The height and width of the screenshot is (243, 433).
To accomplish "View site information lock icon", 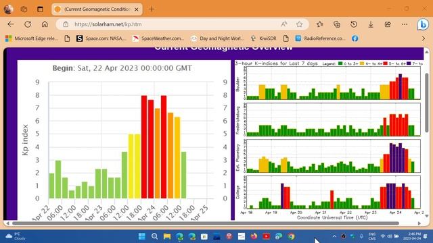I will 66,24.
